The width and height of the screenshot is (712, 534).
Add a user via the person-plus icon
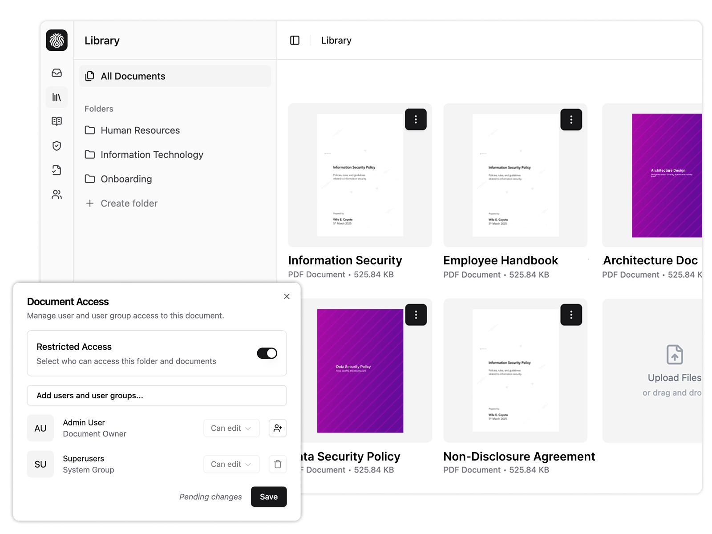click(277, 428)
